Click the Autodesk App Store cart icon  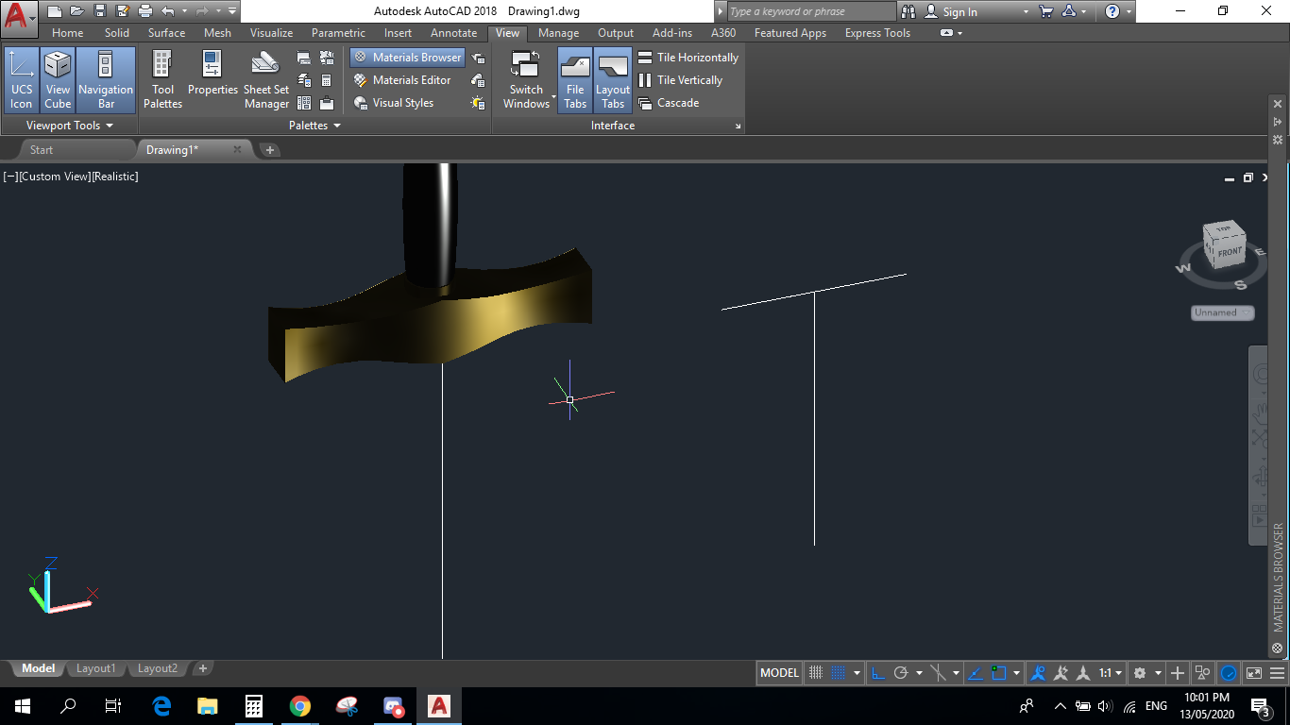1046,11
